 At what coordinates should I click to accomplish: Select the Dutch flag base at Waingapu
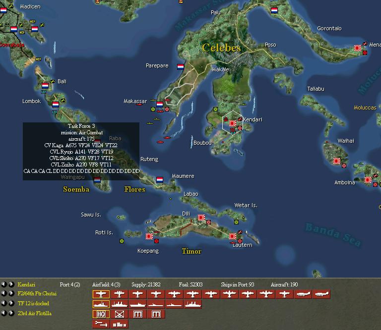pos(97,180)
